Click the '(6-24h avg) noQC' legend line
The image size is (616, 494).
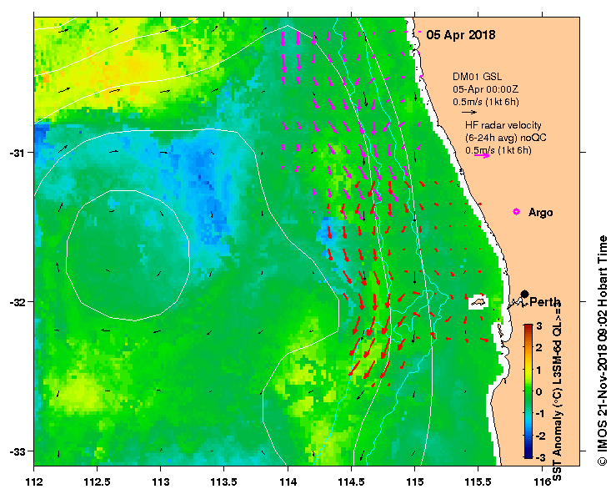(506, 138)
